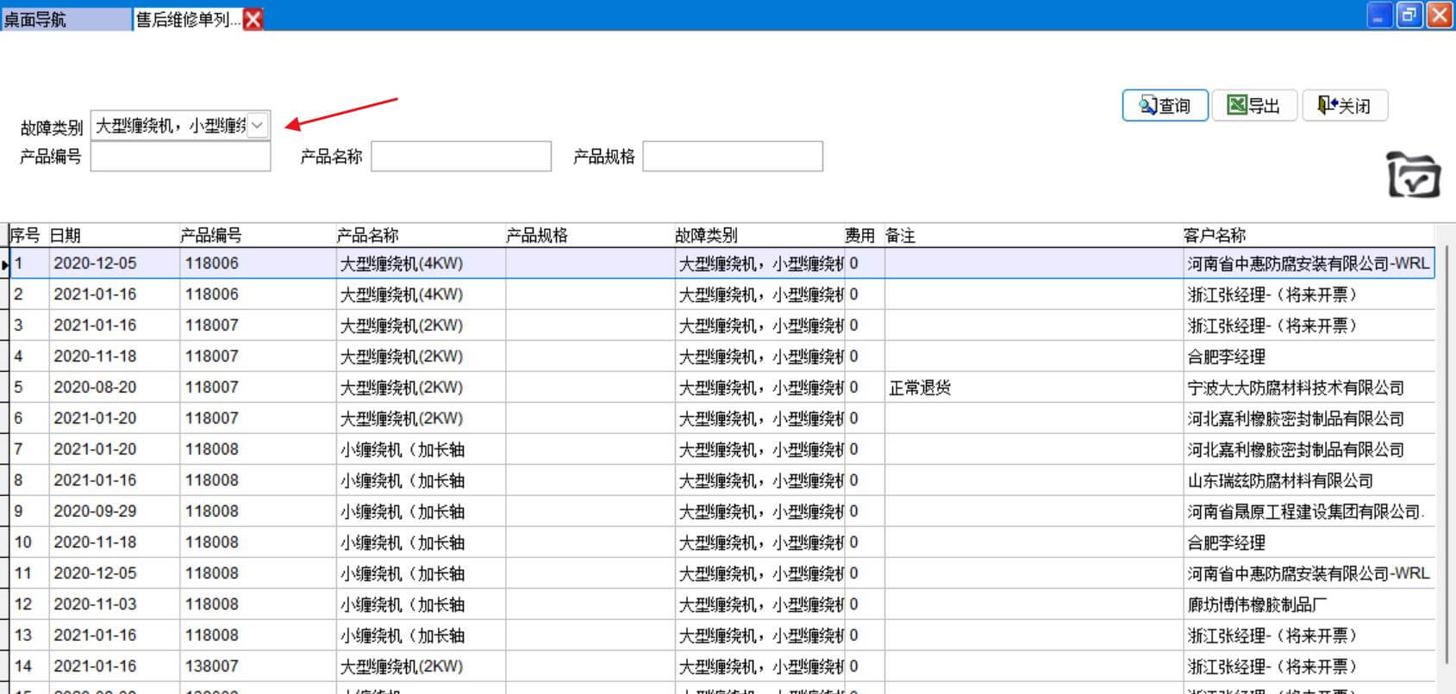Image resolution: width=1456 pixels, height=694 pixels.
Task: Click the folder checkmark icon
Action: pos(1413,175)
